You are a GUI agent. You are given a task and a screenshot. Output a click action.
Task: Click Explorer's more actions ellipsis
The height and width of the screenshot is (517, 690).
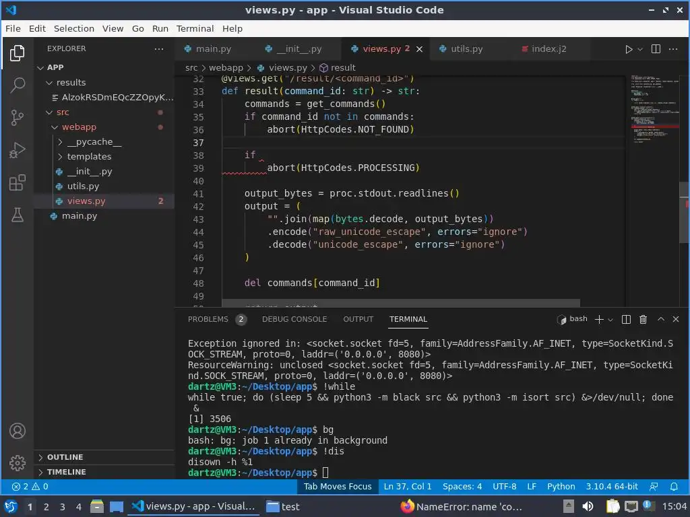coord(159,48)
